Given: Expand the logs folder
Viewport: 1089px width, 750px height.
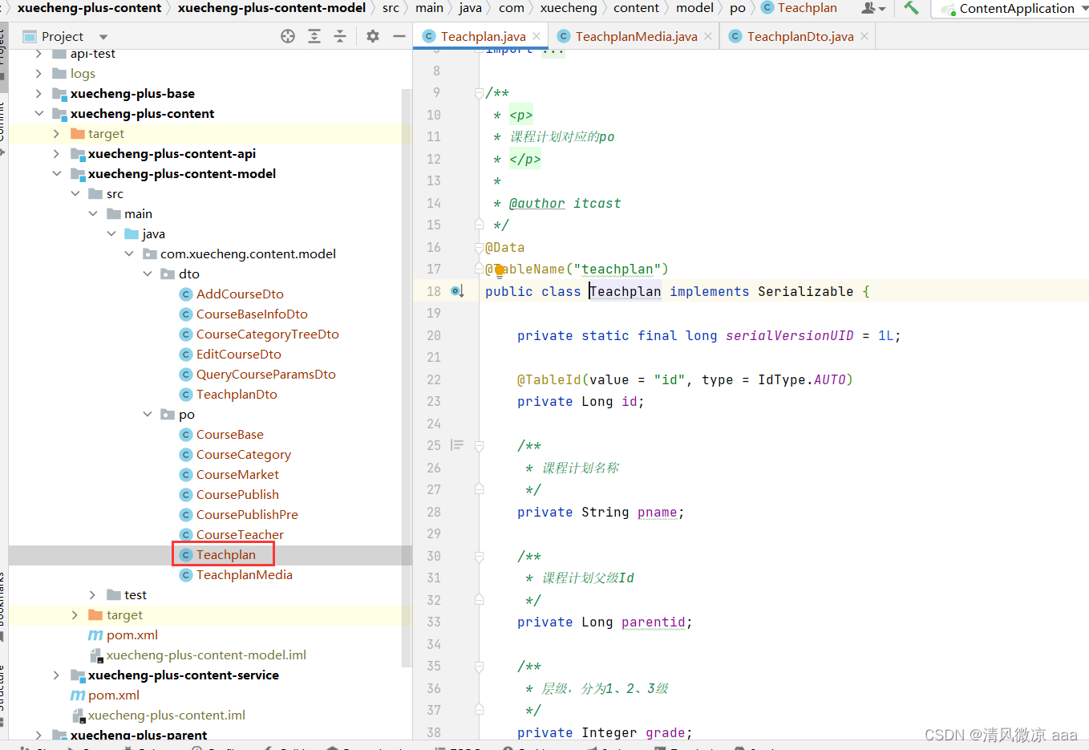Looking at the screenshot, I should click(x=38, y=73).
